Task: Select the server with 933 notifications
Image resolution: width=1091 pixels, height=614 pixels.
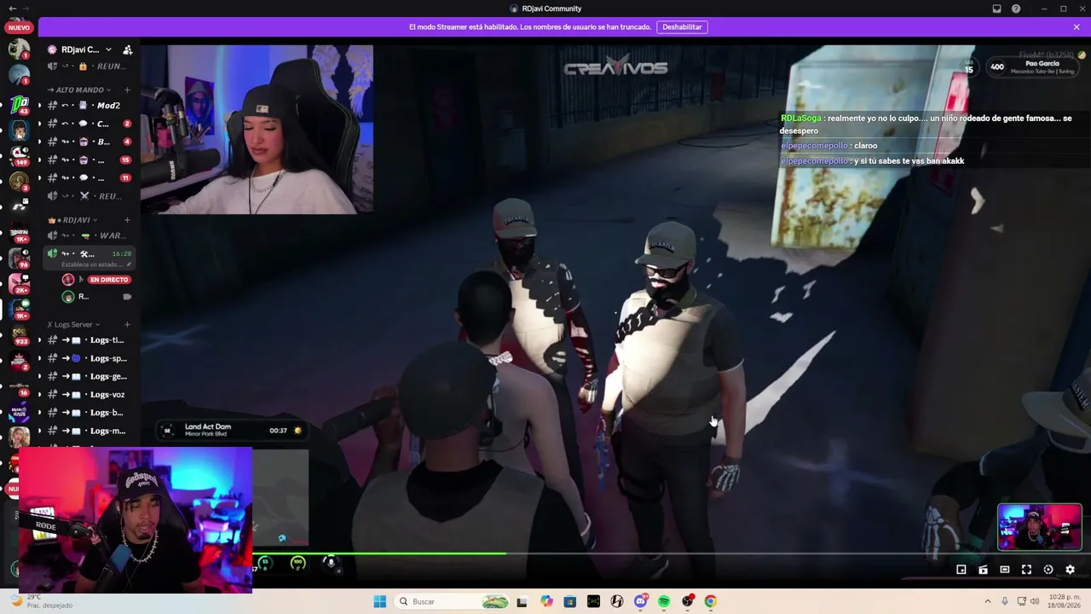Action: pos(19,334)
